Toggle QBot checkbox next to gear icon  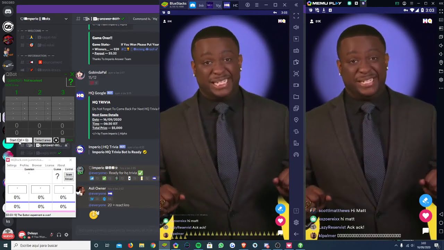pos(63,140)
